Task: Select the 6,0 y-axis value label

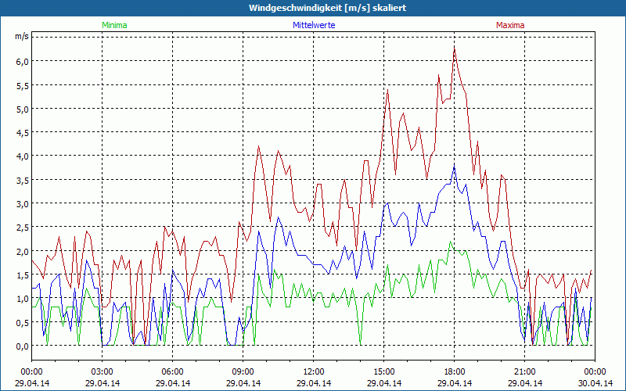Action: 22,61
